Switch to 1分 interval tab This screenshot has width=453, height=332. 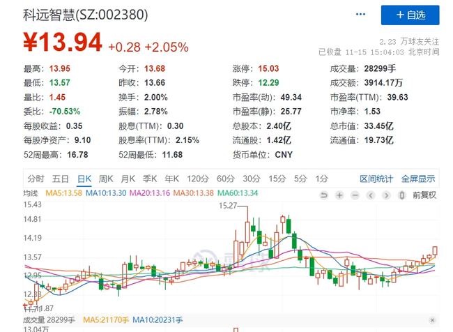[x=321, y=179]
